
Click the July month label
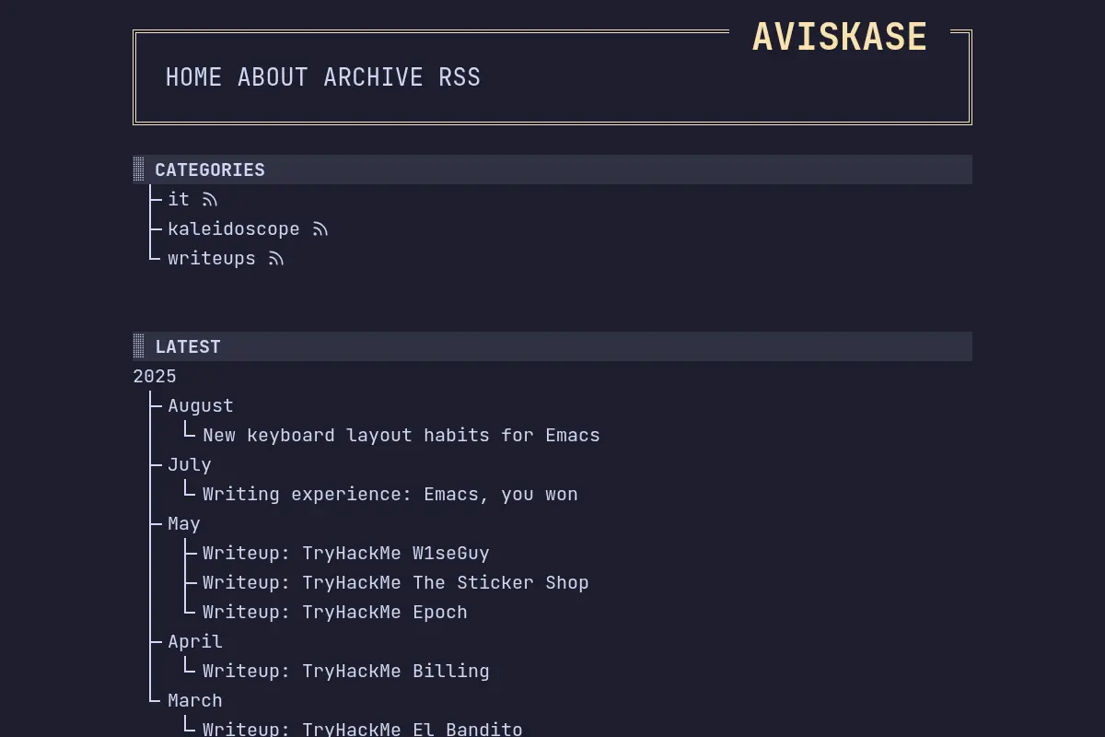tap(190, 464)
